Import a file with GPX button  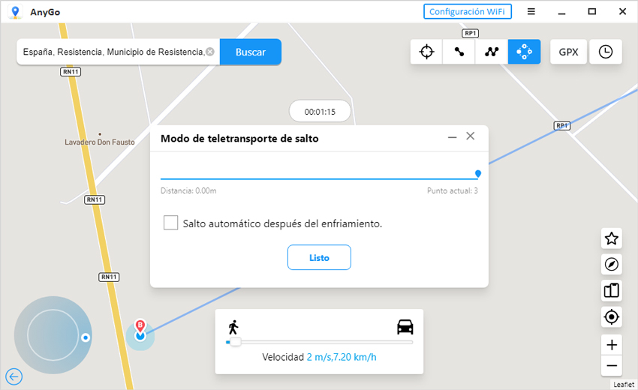click(x=568, y=52)
